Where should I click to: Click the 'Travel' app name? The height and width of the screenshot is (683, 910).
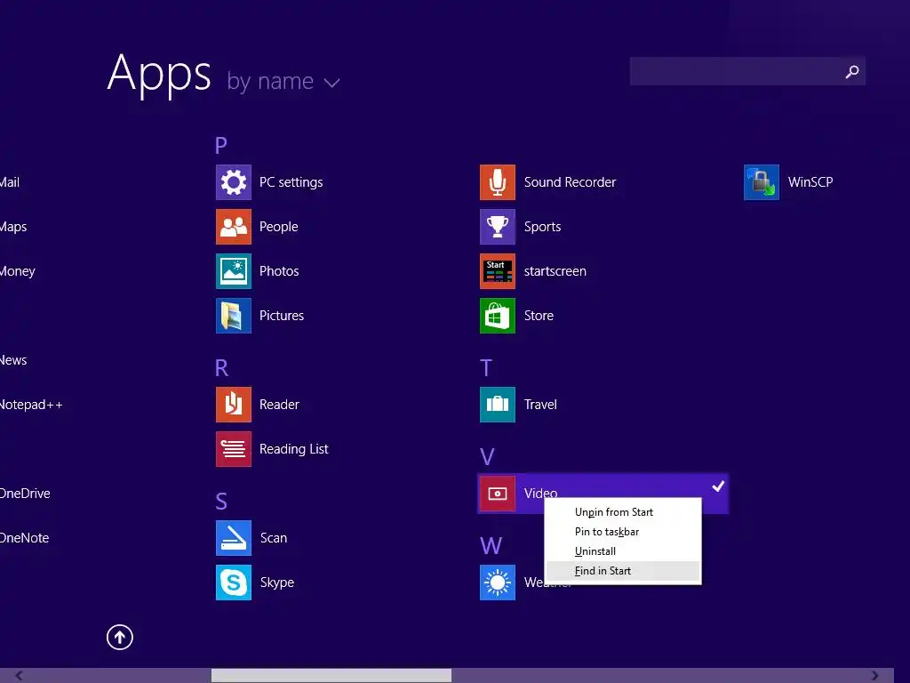pos(540,405)
